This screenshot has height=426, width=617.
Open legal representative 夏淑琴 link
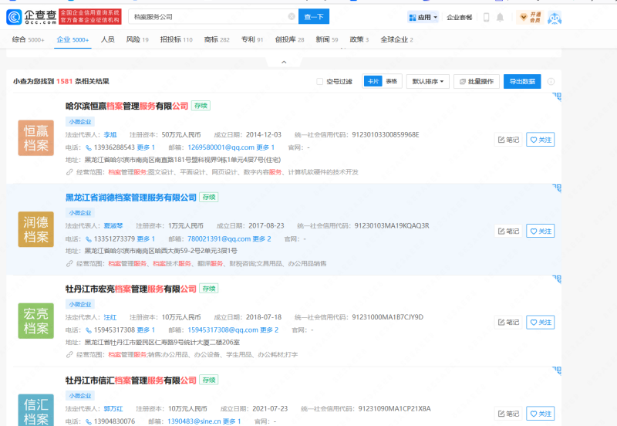pyautogui.click(x=113, y=226)
